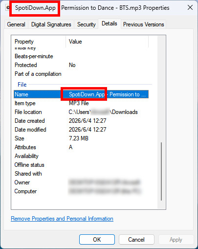Select Part of a compilation row
This screenshot has height=249, width=198.
[81, 74]
